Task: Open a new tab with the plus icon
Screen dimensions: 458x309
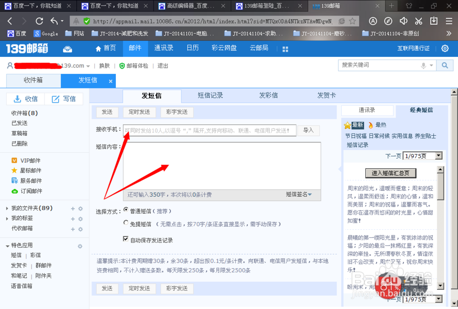Action: coord(392,6)
